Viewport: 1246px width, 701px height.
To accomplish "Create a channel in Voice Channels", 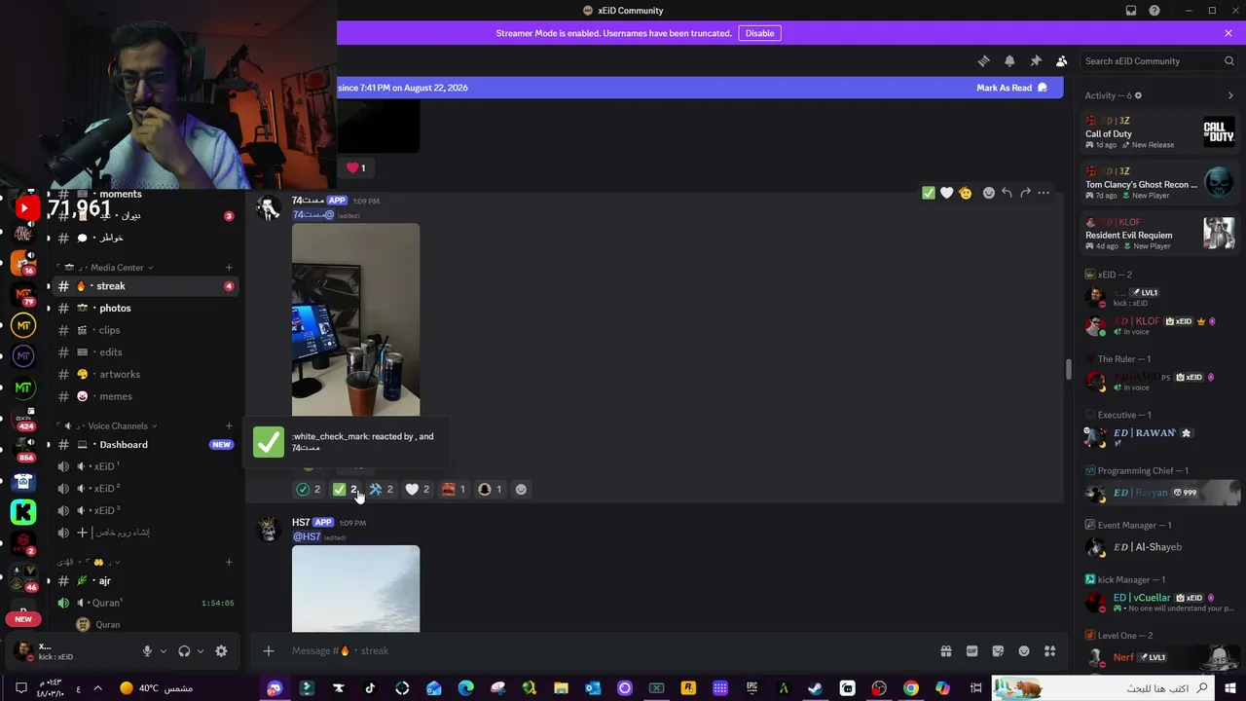I will 229,425.
